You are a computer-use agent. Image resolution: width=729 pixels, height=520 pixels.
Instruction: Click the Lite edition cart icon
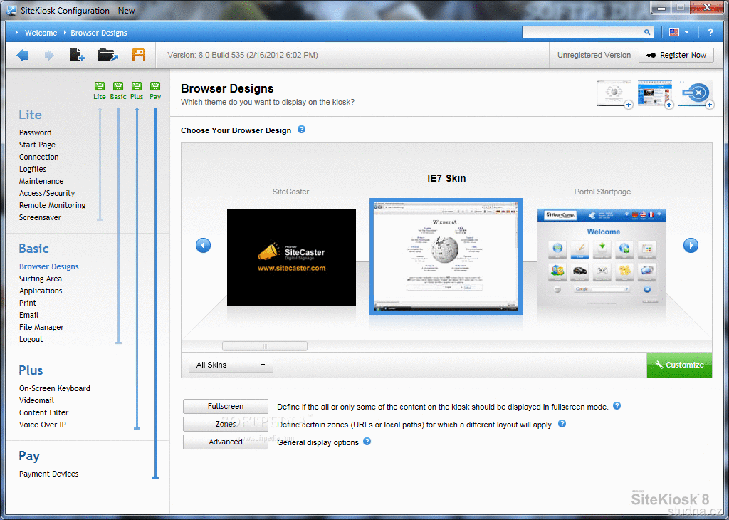[100, 86]
